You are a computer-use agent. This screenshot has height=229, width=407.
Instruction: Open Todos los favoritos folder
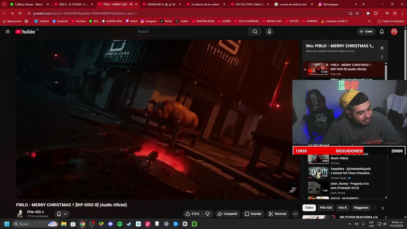coord(391,21)
